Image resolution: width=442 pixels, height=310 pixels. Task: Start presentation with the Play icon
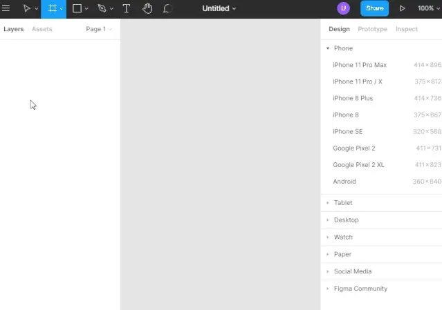[403, 8]
